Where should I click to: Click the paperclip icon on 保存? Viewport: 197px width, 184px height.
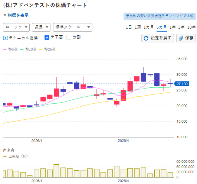181,38
